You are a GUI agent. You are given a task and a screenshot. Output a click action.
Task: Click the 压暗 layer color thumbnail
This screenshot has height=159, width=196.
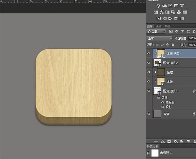[161, 72]
